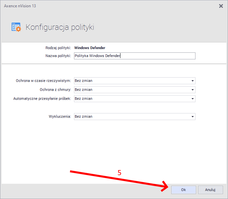Image resolution: width=228 pixels, height=199 pixels.
Task: Click the Wykluczenia label
Action: [x=60, y=116]
